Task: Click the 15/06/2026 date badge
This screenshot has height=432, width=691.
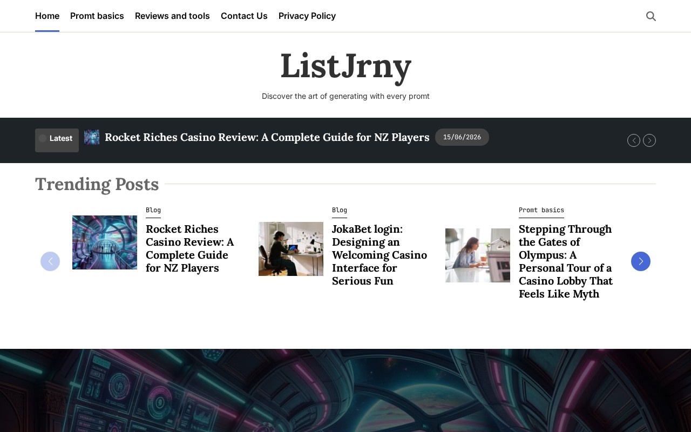Action: [462, 137]
